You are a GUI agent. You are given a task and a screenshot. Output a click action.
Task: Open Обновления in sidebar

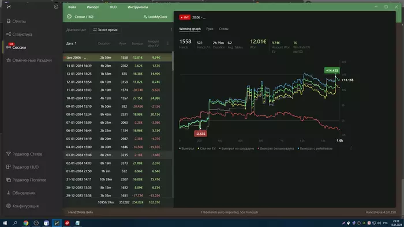(21, 193)
